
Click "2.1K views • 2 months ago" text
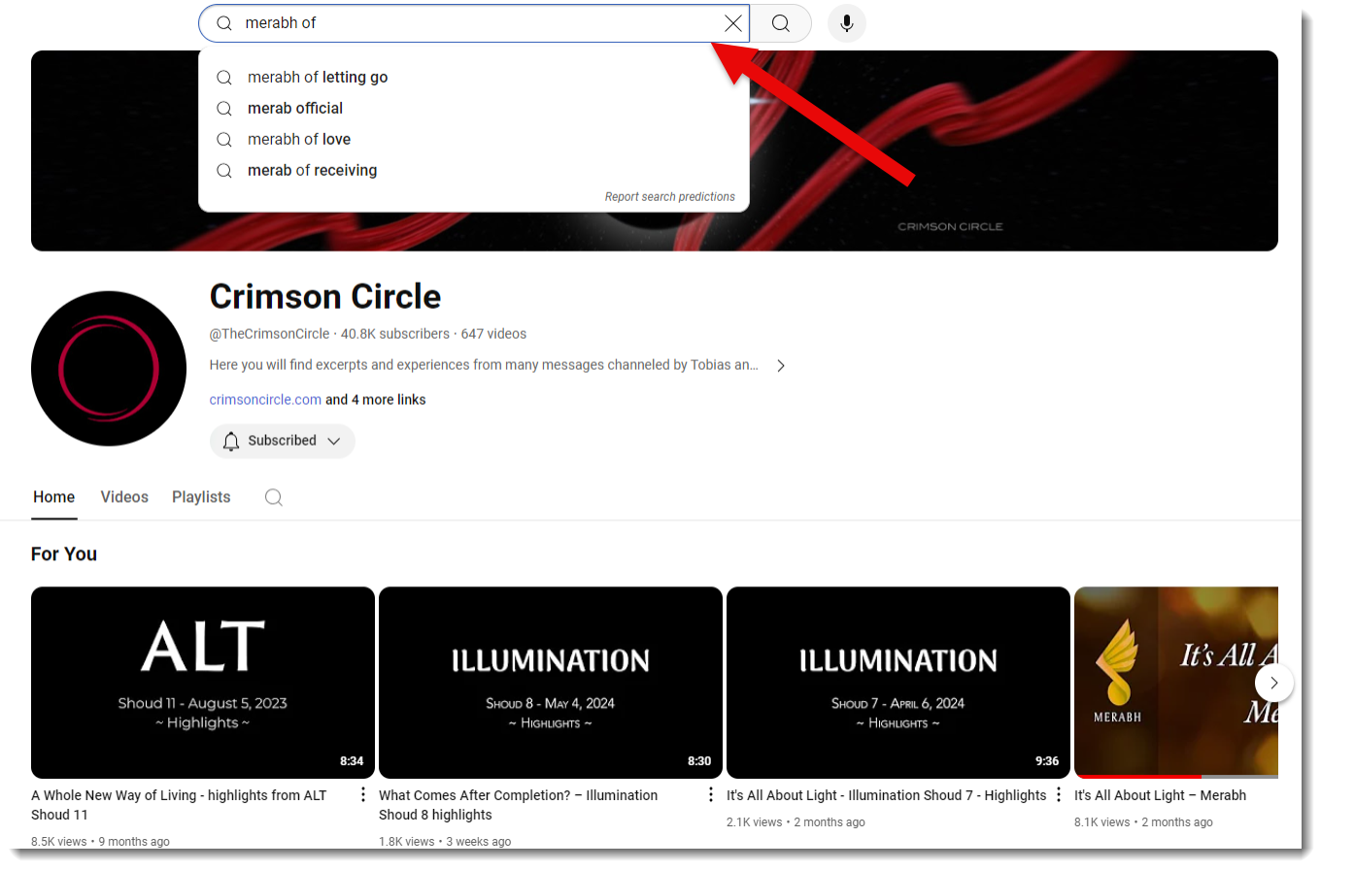796,822
